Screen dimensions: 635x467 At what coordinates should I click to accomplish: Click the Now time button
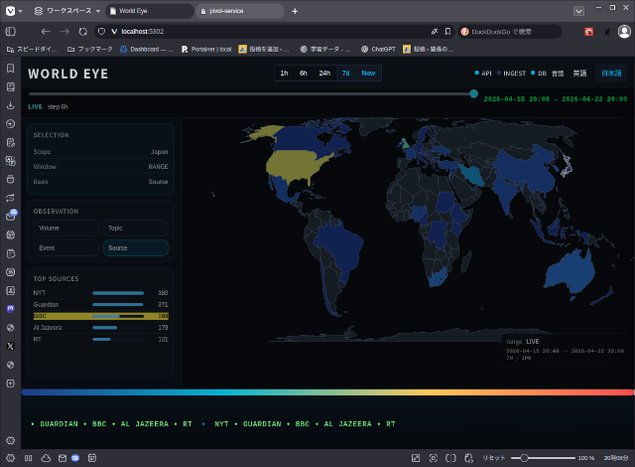pyautogui.click(x=368, y=74)
